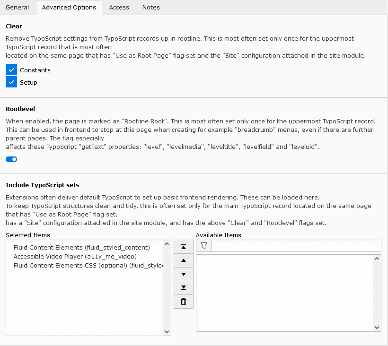
Task: Remove selected set using trash icon
Action: tap(184, 302)
